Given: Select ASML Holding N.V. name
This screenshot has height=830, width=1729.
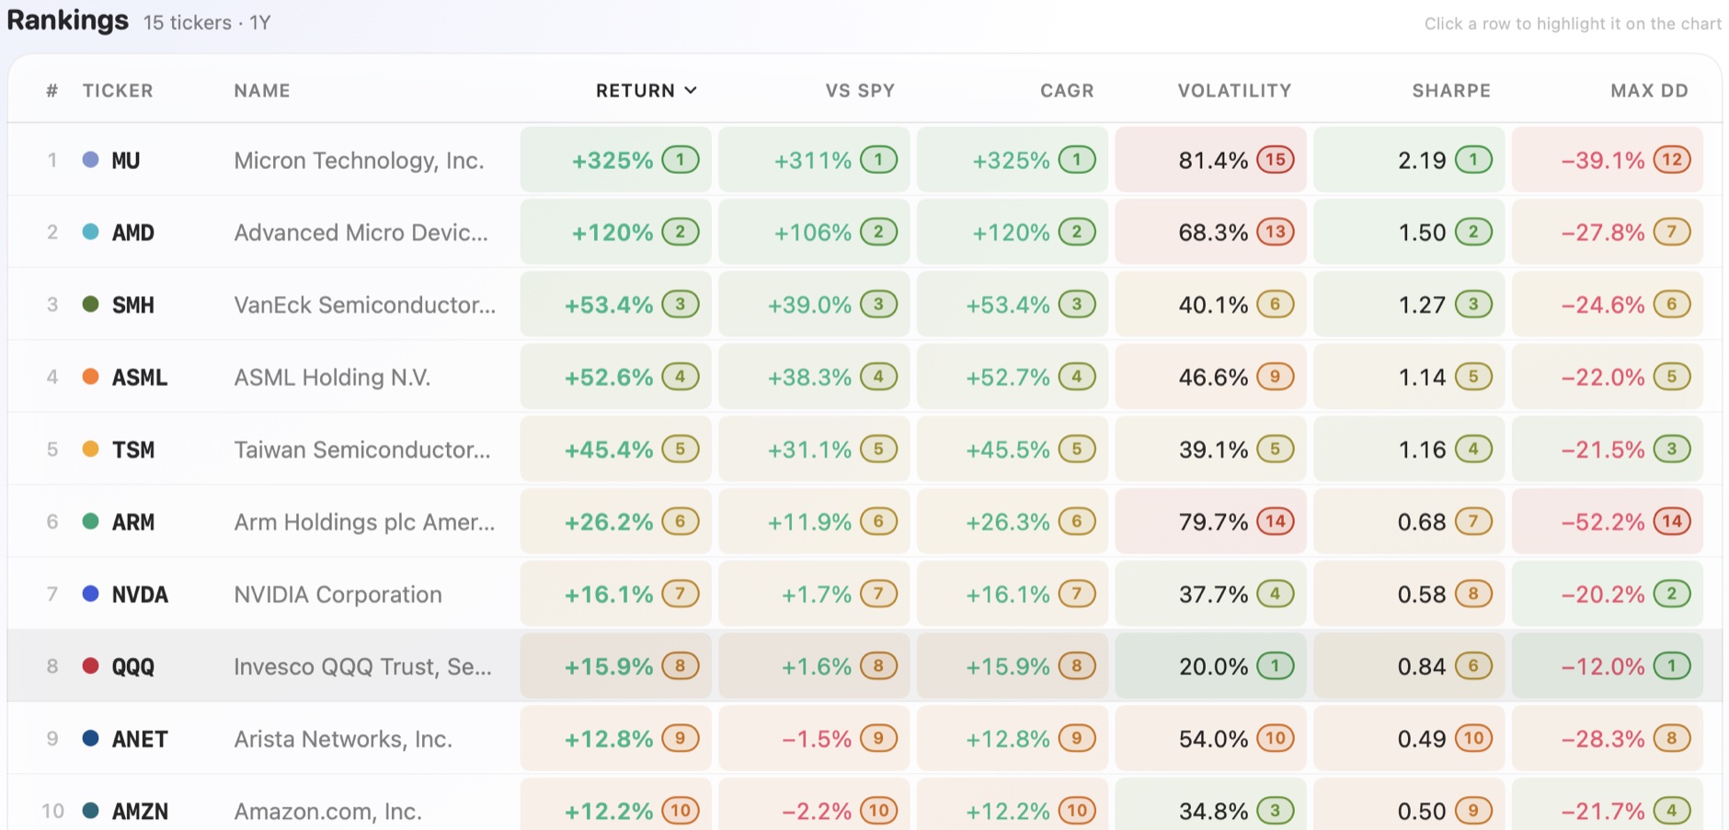Looking at the screenshot, I should tap(332, 378).
